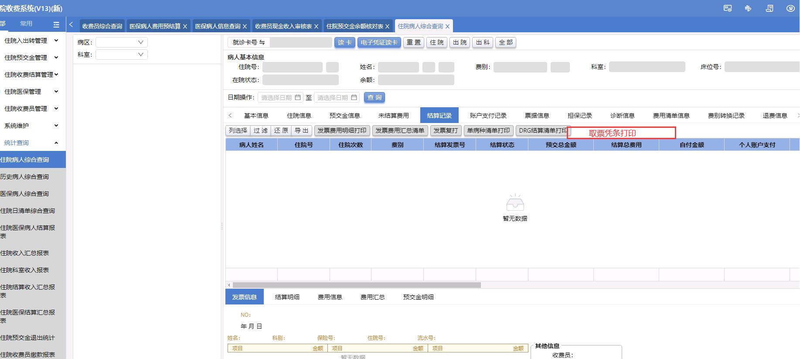The height and width of the screenshot is (359, 800).
Task: Click the left arrow of the table's horizontal scrollbar
Action: pyautogui.click(x=229, y=285)
